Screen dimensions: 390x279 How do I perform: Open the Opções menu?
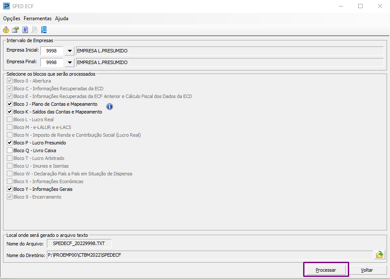point(12,18)
